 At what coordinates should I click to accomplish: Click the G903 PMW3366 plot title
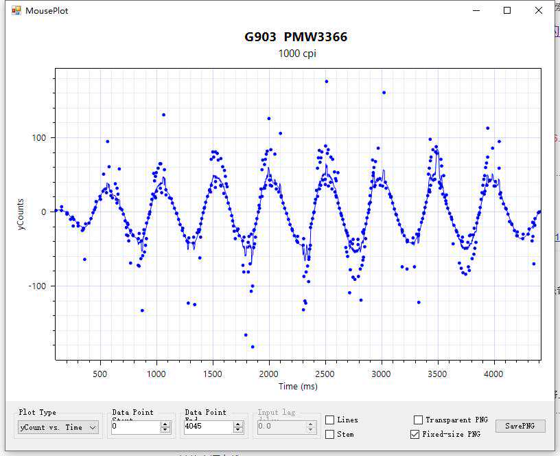(x=296, y=37)
